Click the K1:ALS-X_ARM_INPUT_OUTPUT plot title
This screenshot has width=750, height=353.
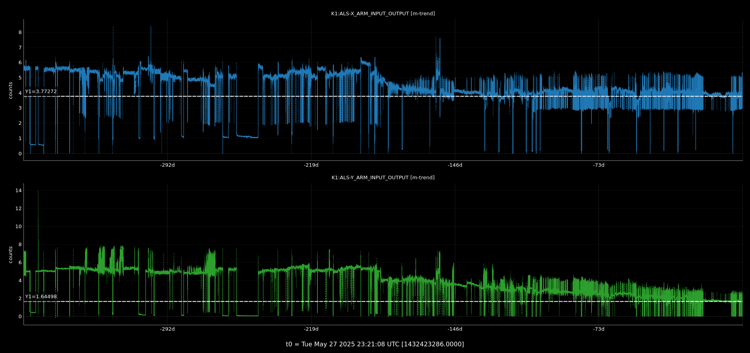(x=382, y=14)
